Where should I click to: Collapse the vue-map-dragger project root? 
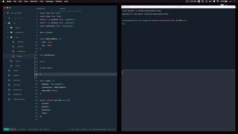coord(5,13)
